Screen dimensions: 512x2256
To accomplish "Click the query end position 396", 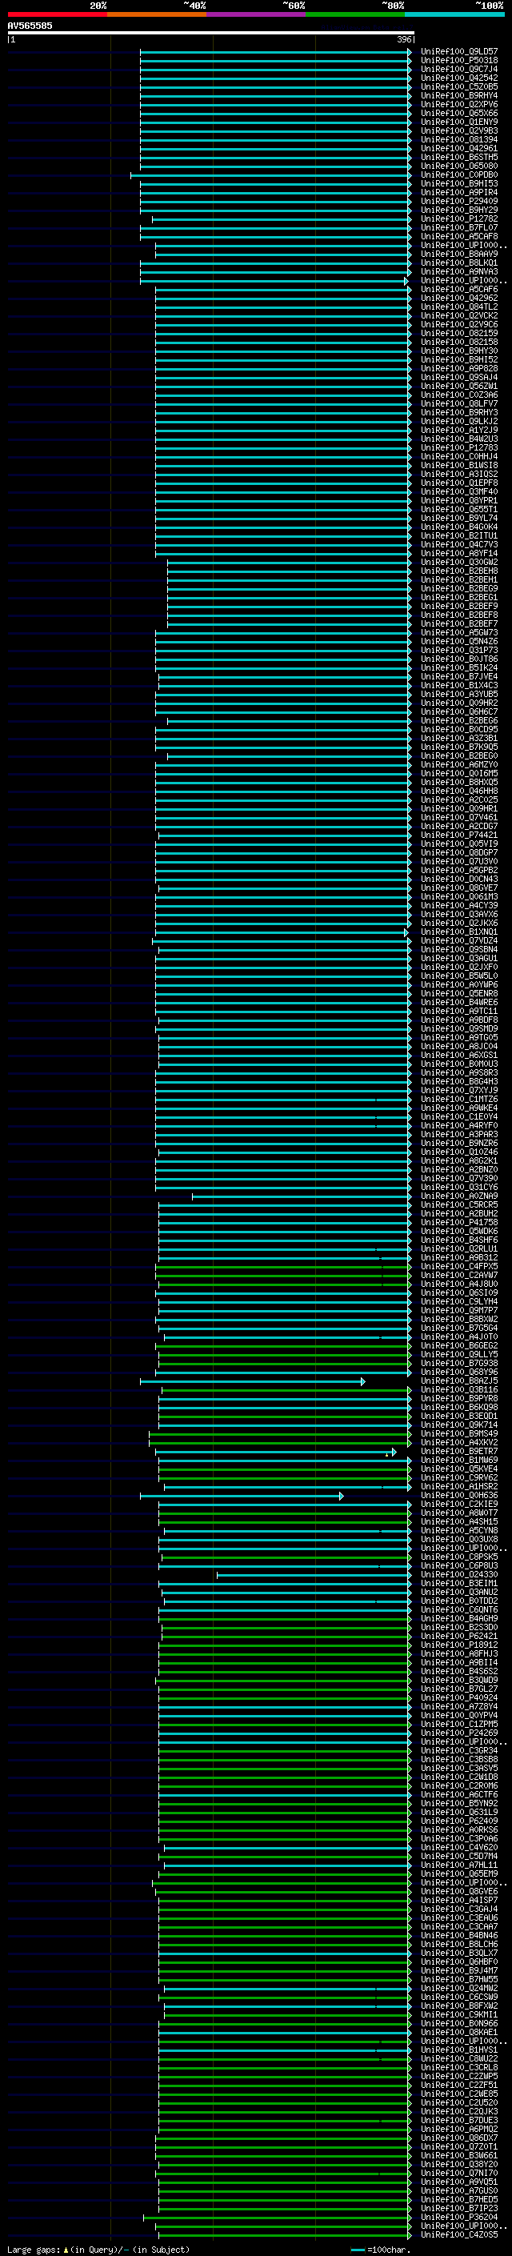I will point(404,39).
